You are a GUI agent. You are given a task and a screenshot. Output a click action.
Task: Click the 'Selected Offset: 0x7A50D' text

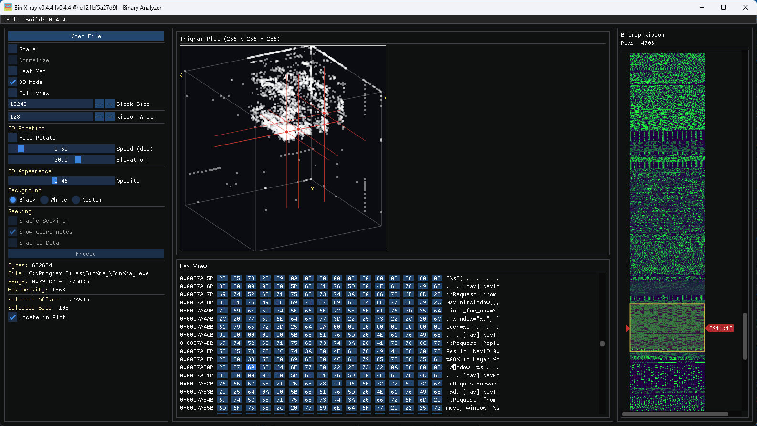point(49,300)
